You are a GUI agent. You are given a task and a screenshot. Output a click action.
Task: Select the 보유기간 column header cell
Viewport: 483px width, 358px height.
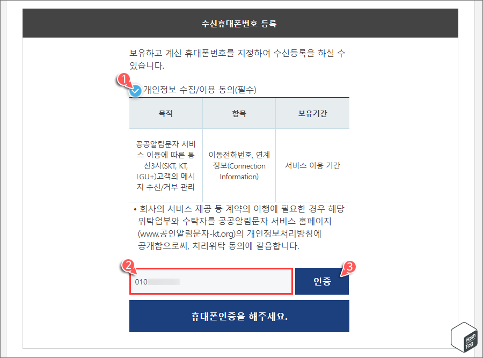coord(312,113)
